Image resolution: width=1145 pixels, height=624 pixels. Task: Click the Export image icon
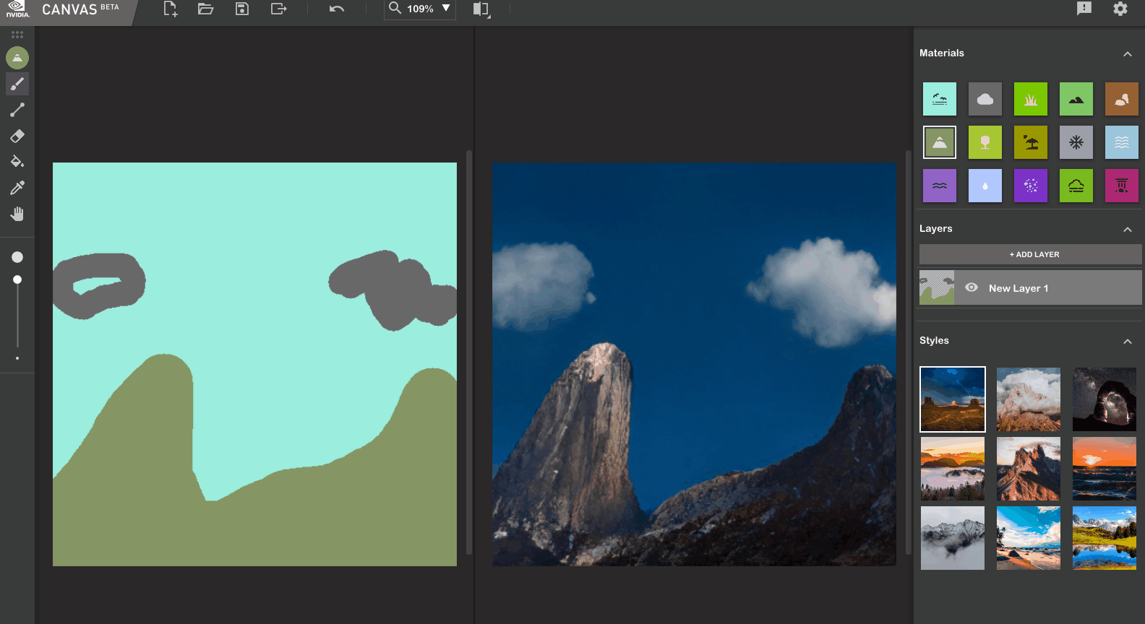[x=278, y=9]
